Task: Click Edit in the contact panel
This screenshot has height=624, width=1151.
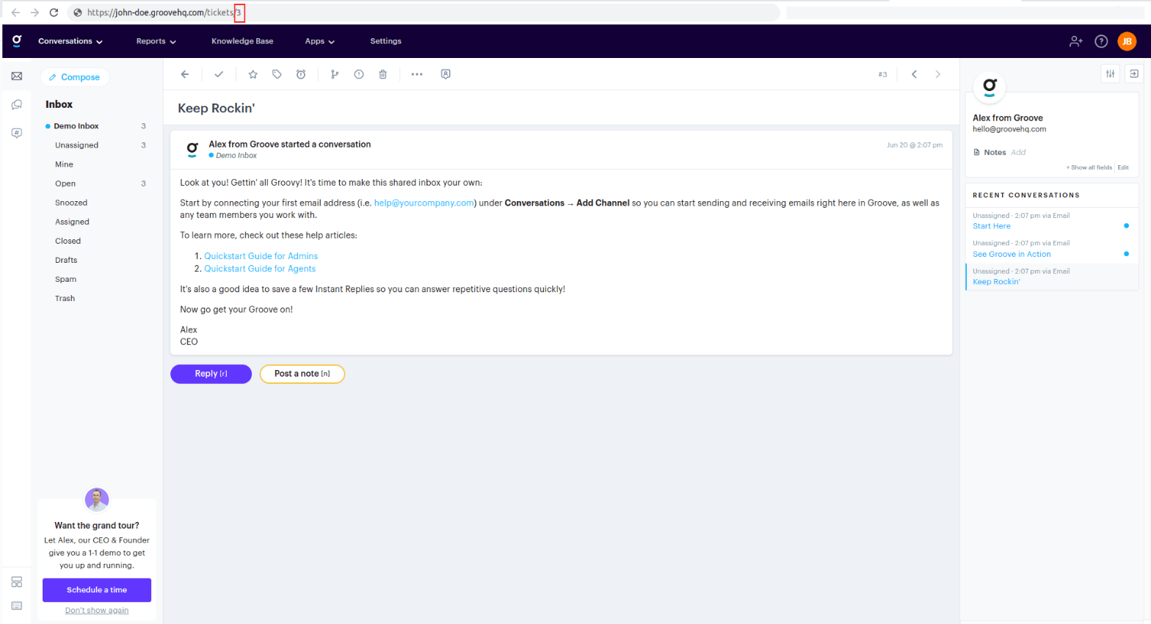Action: tap(1123, 167)
